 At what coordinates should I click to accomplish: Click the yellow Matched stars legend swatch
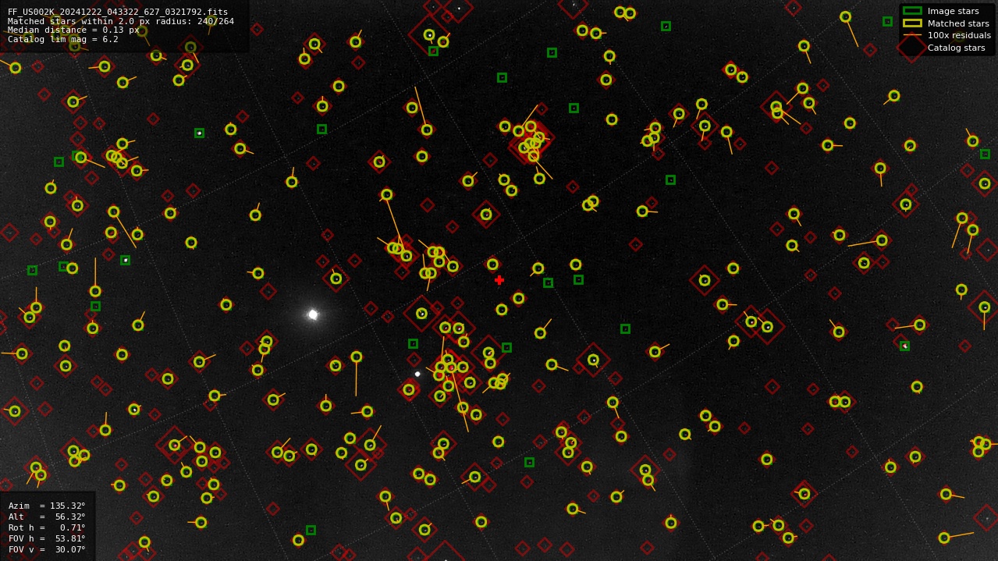912,23
